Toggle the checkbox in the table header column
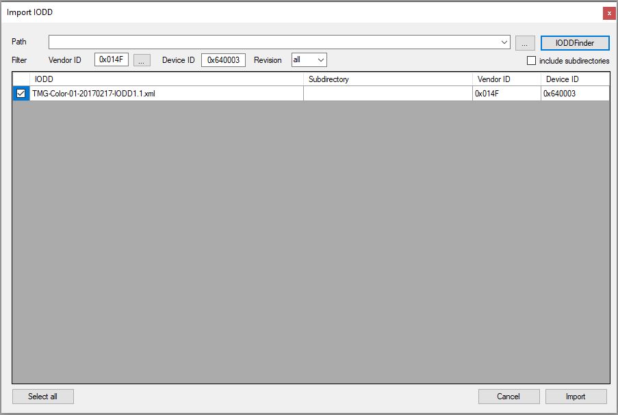This screenshot has width=618, height=415. pos(21,78)
